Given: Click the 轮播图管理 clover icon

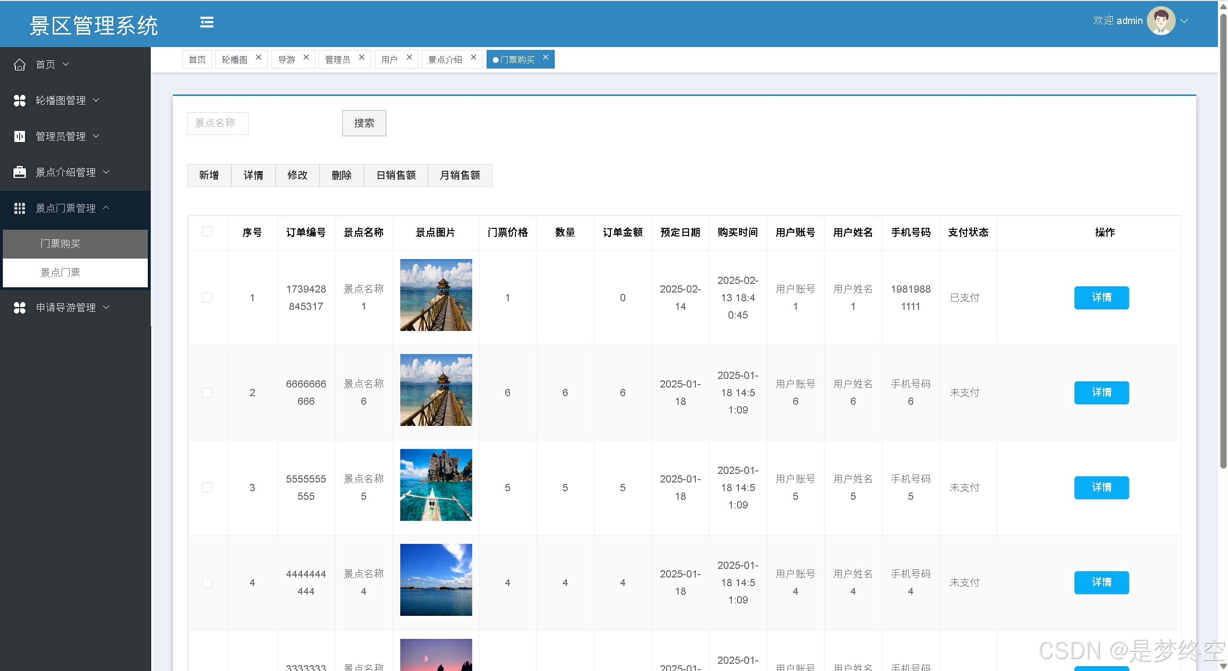Looking at the screenshot, I should pyautogui.click(x=20, y=100).
